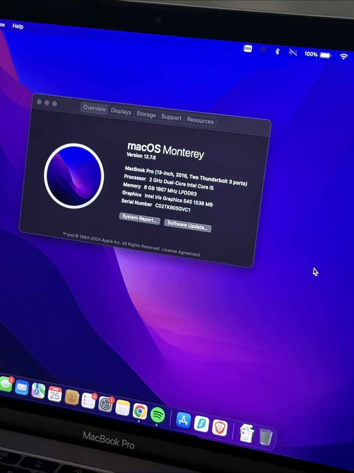Click the 2 GHz Dual-Core Intel Core i5 text

click(x=181, y=184)
